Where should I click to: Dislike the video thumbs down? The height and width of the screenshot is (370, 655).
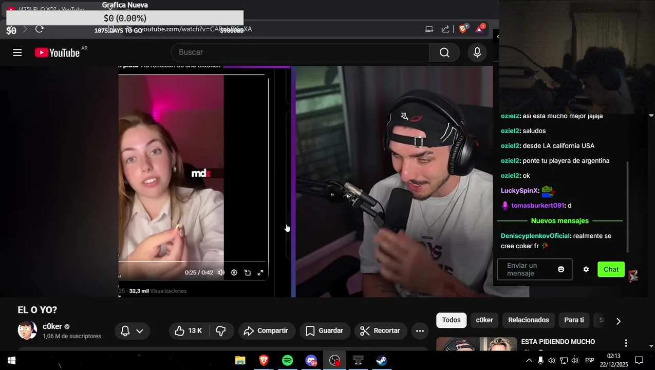pos(221,331)
